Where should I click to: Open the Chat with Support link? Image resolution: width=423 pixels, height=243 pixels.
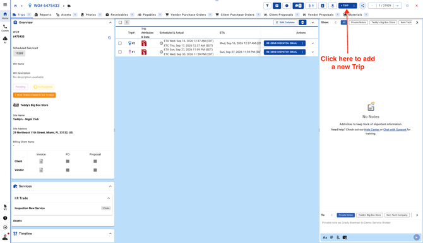coord(395,130)
